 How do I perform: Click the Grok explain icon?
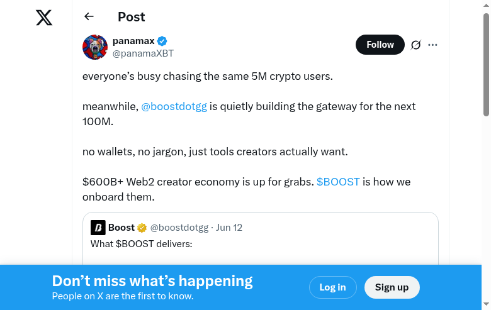click(x=415, y=45)
